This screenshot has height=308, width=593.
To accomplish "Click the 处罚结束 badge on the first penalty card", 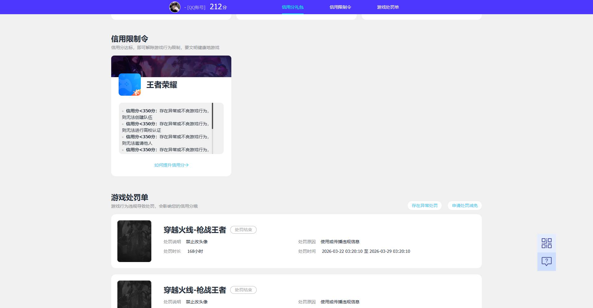I will pyautogui.click(x=243, y=230).
